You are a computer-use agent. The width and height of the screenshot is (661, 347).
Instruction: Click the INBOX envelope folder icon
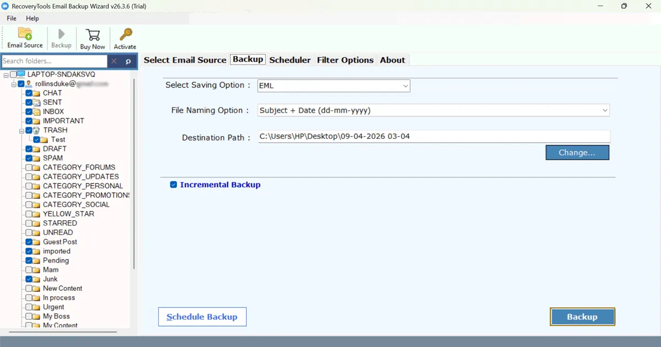click(37, 112)
